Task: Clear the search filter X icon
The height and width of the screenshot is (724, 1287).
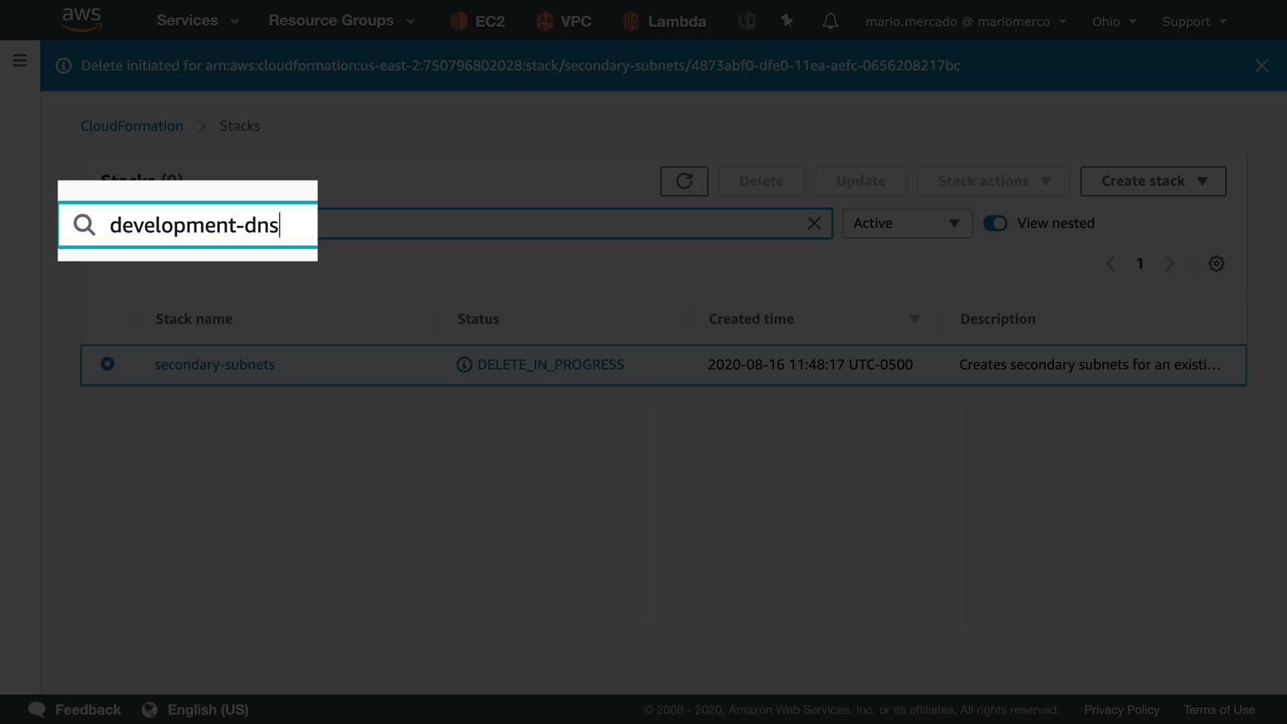Action: 814,223
